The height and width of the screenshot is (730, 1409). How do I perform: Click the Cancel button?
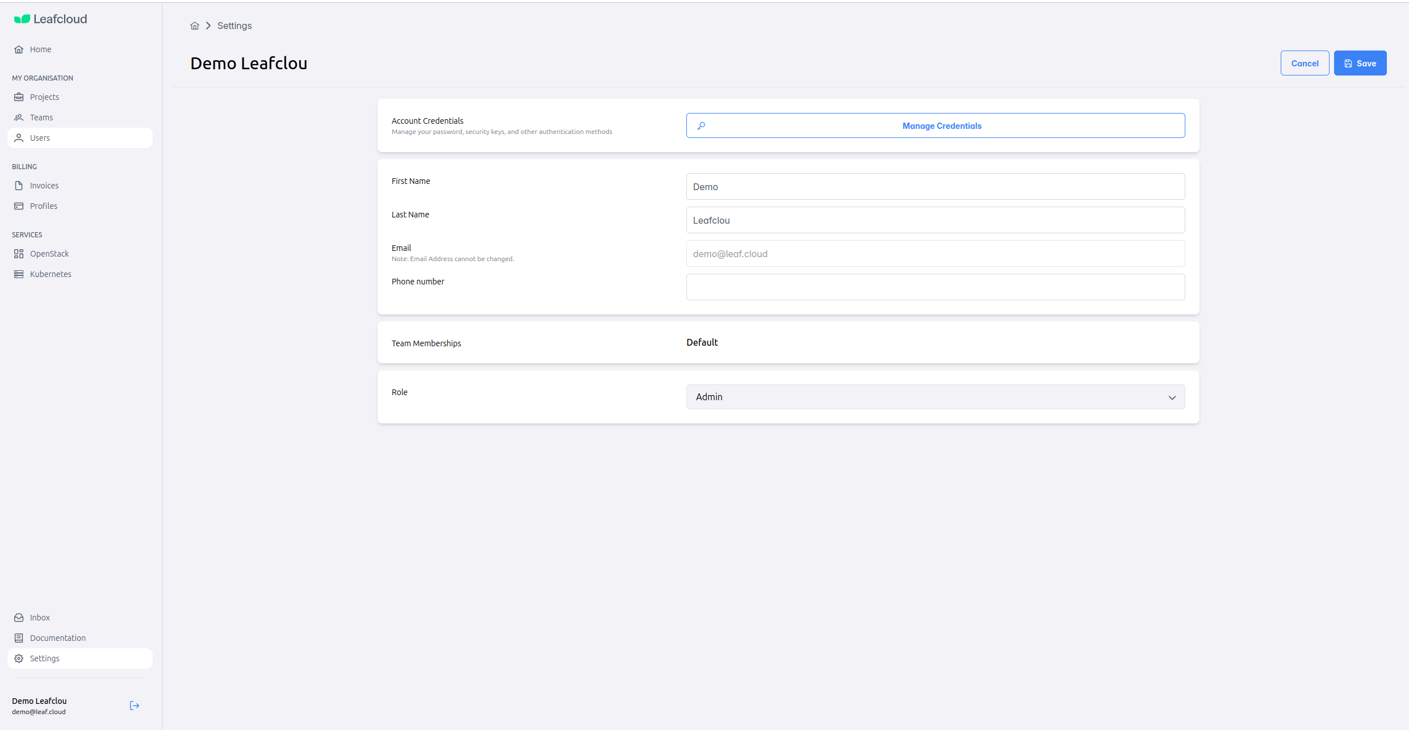(x=1305, y=63)
